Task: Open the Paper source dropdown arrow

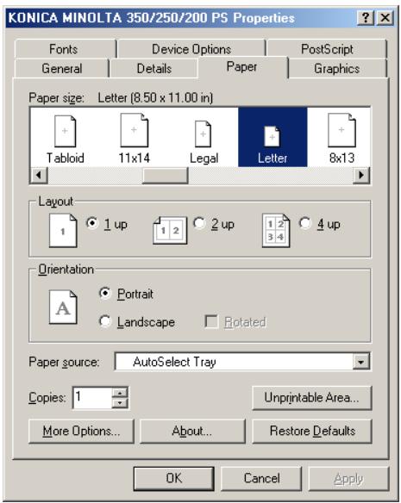Action: click(x=361, y=362)
